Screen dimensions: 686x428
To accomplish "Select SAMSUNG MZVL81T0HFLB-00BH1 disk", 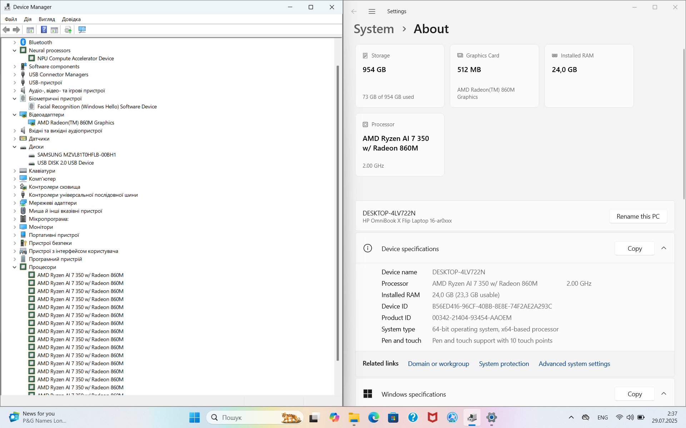I will (76, 154).
